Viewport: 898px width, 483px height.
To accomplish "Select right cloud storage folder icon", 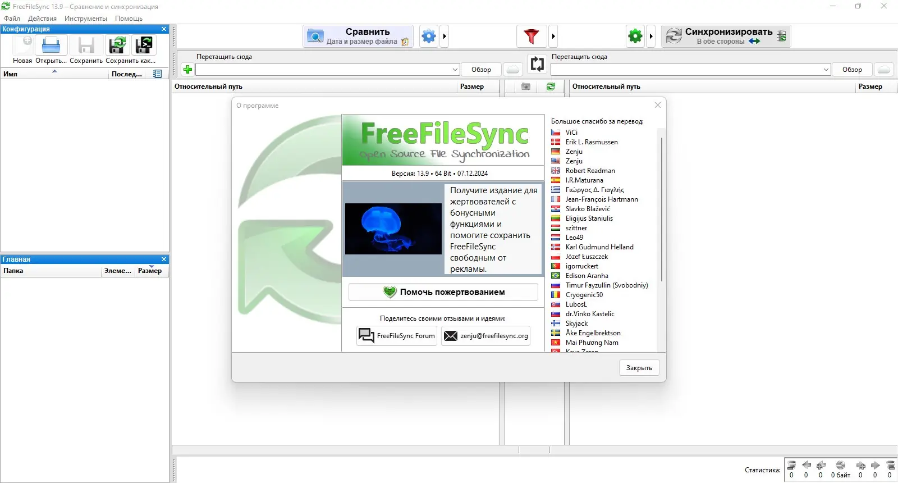I will click(x=884, y=69).
